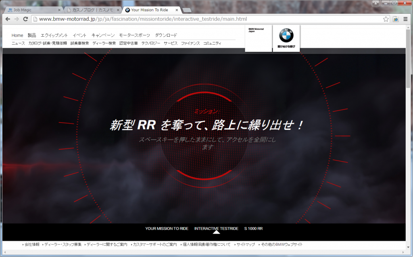This screenshot has width=413, height=257.
Task: Click the vertical scrollbar thumb
Action: pyautogui.click(x=408, y=59)
